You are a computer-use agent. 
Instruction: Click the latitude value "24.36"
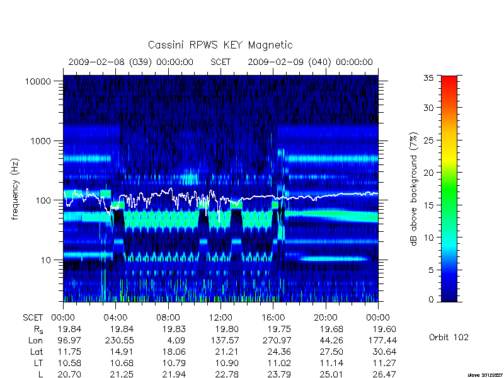[279, 352]
